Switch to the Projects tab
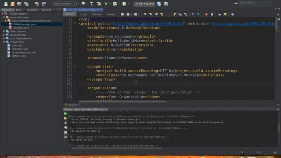 point(6,10)
